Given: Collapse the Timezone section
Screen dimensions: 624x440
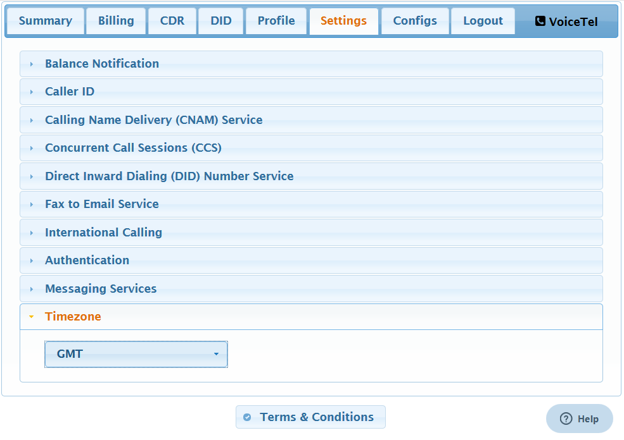Looking at the screenshot, I should 311,317.
